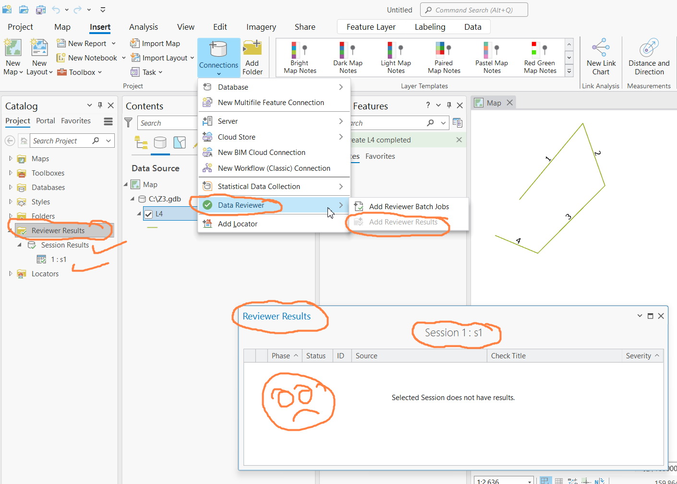Expand the Maps node in the Catalog
Image resolution: width=677 pixels, height=484 pixels.
[11, 158]
